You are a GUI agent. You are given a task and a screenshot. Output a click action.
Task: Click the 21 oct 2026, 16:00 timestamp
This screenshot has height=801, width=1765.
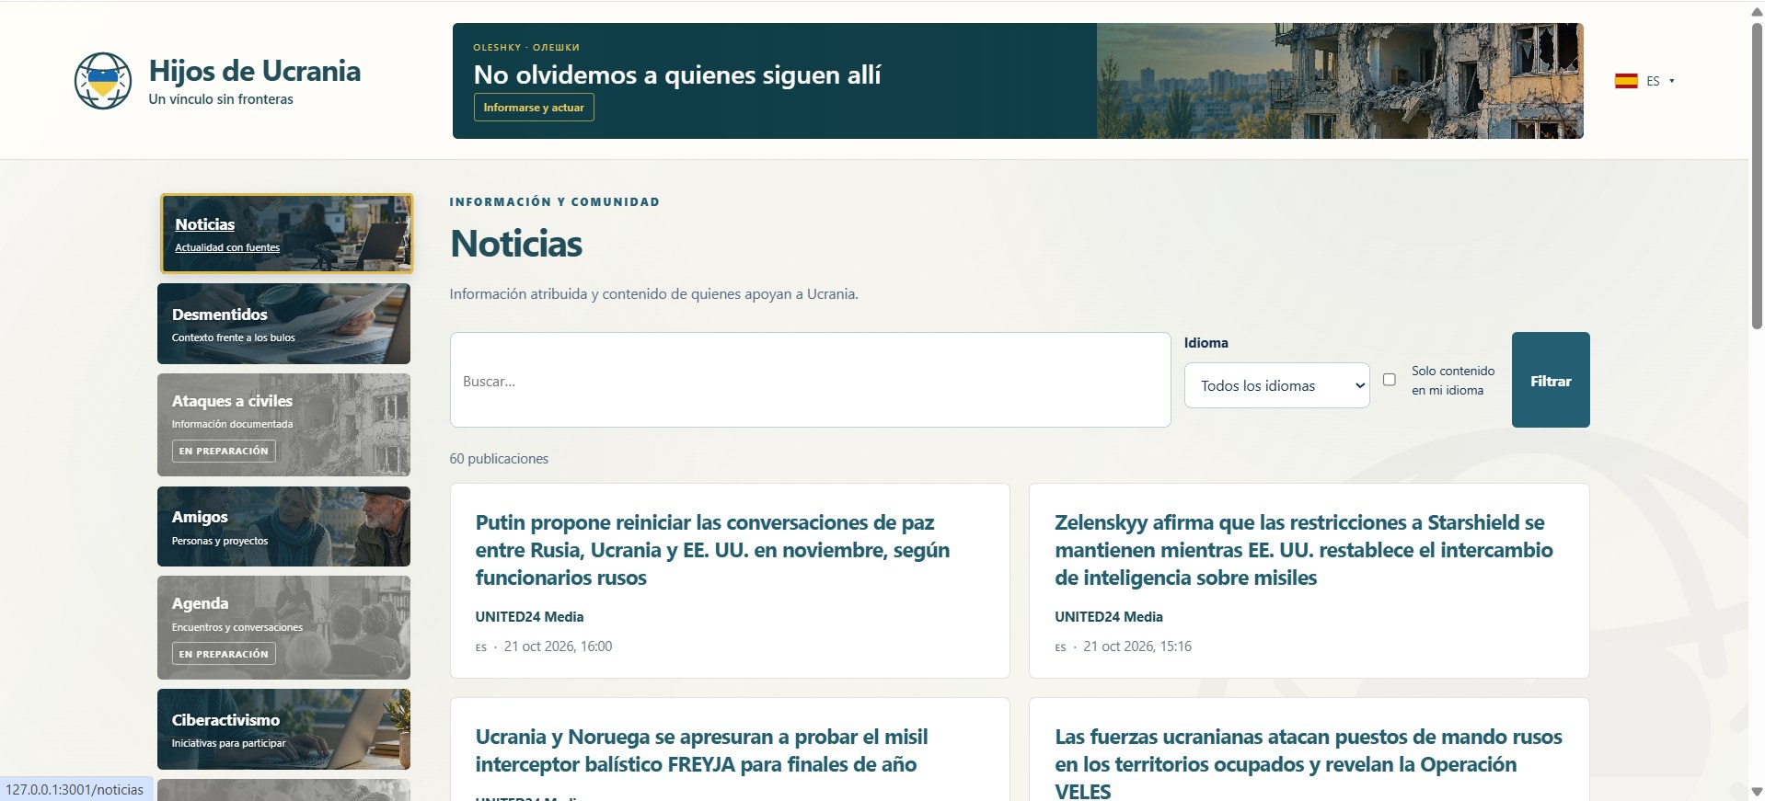tap(558, 647)
